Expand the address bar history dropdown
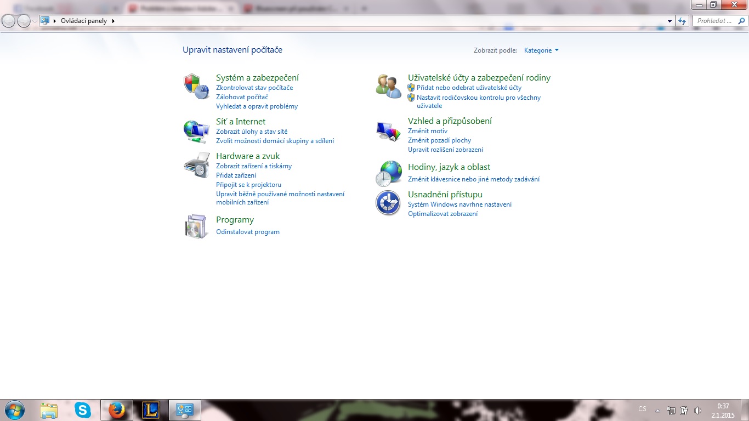The height and width of the screenshot is (421, 749). 670,21
